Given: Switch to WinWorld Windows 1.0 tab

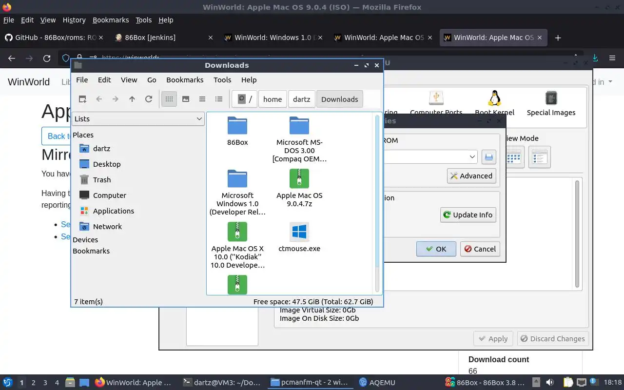Looking at the screenshot, I should click(273, 38).
